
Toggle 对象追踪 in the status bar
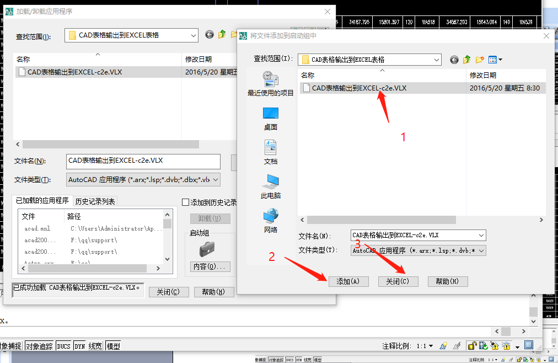39,346
